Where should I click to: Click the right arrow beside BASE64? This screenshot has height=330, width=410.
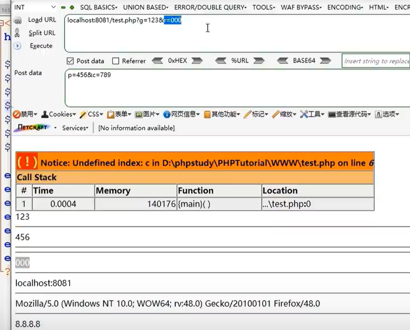325,61
